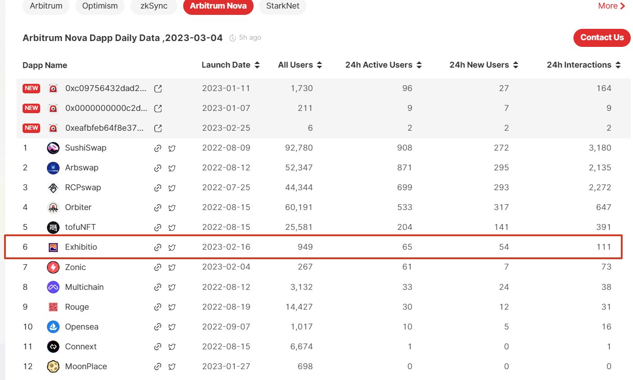
Task: Click the Multichain logo icon
Action: tap(53, 287)
